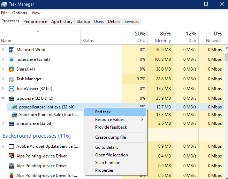
Task: Open Resource values submenu arrow
Action: click(142, 120)
